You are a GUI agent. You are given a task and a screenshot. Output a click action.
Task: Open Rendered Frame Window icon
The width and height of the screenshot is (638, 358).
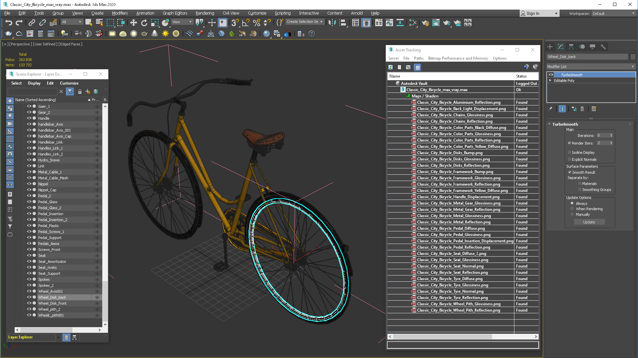(436, 23)
